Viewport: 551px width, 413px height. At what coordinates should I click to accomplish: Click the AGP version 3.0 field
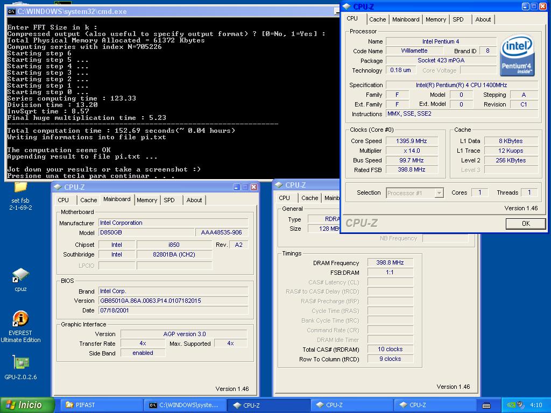pyautogui.click(x=184, y=334)
